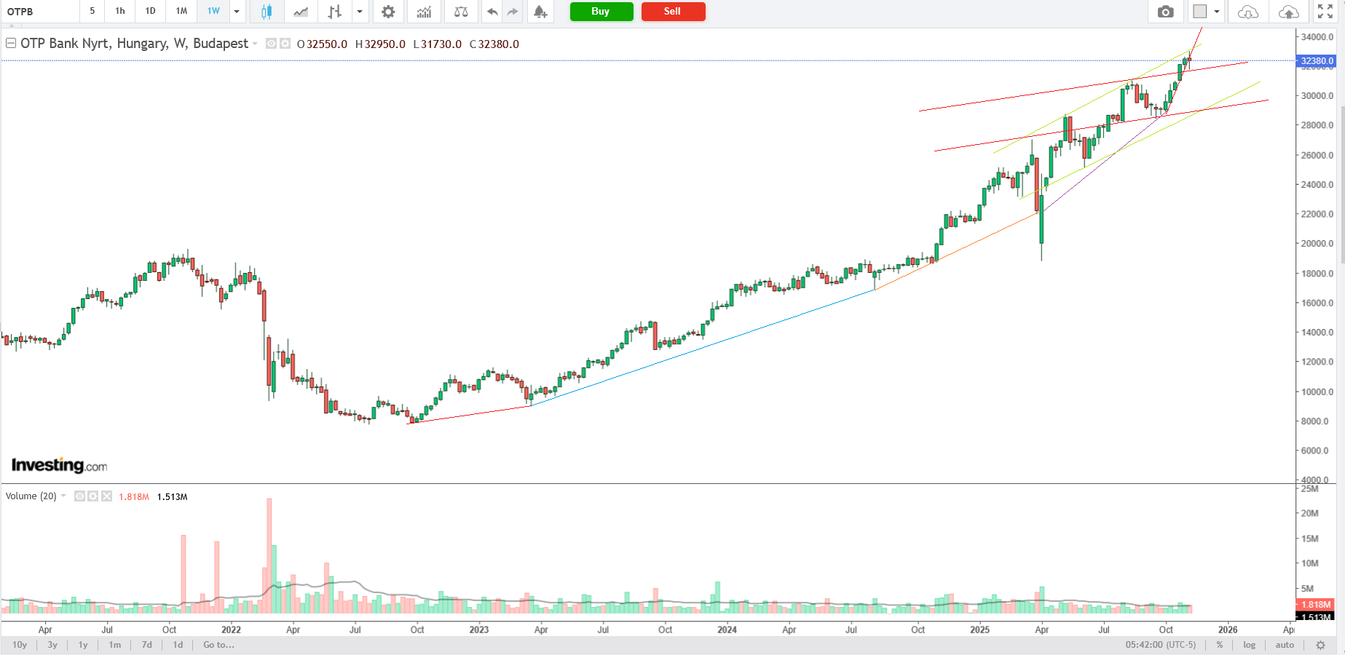Click the save chart cloud-upload icon
This screenshot has width=1345, height=655.
[x=1288, y=12]
